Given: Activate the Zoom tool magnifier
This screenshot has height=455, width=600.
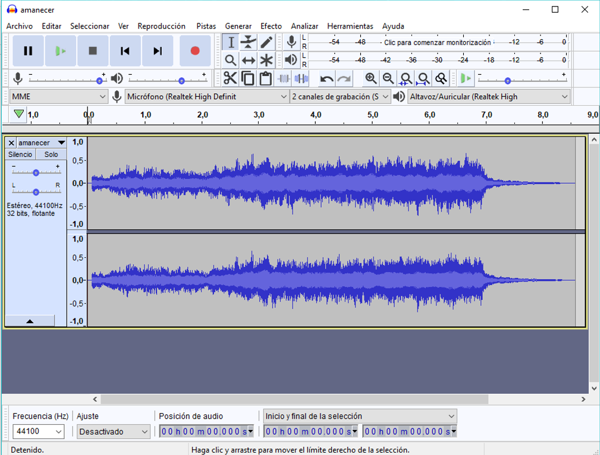Looking at the screenshot, I should pos(231,59).
